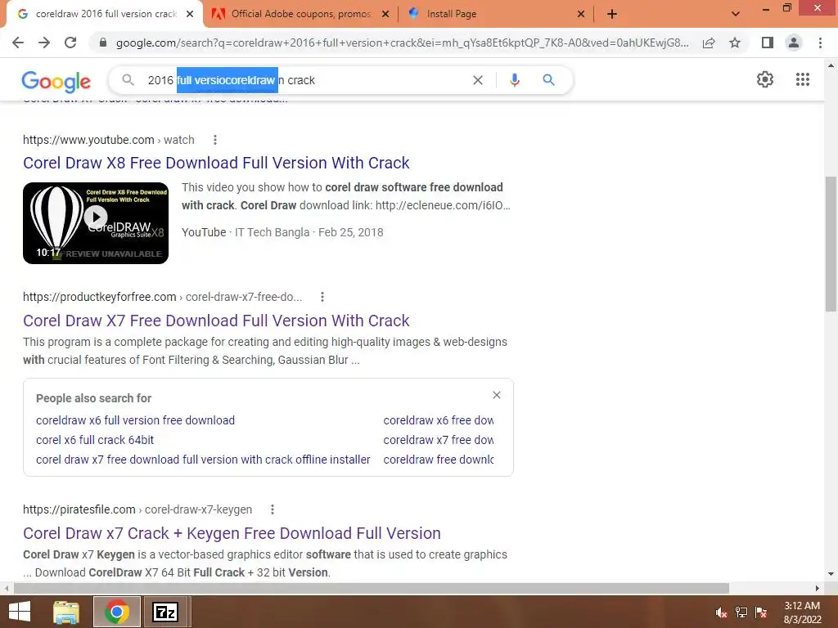Screen dimensions: 838x628
Task: Click the productkeyforfree.com URL text
Action: pos(163,297)
